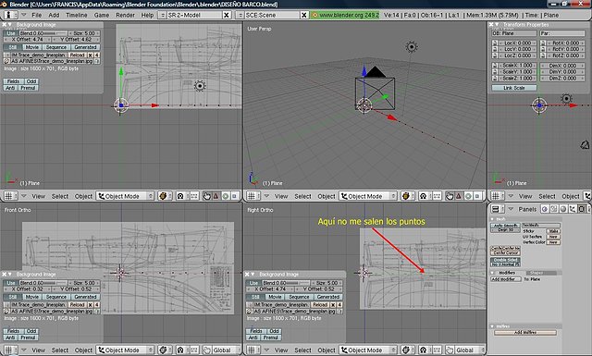Enable Auto Smooth in Mesh panel
Image resolution: width=592 pixels, height=356 pixels.
pos(505,226)
